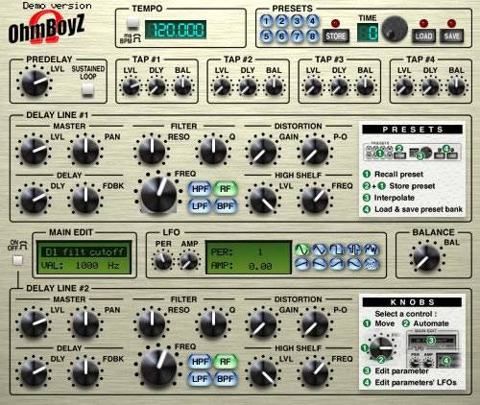Click the Main Edit parameter display
This screenshot has width=480, height=405.
(84, 258)
